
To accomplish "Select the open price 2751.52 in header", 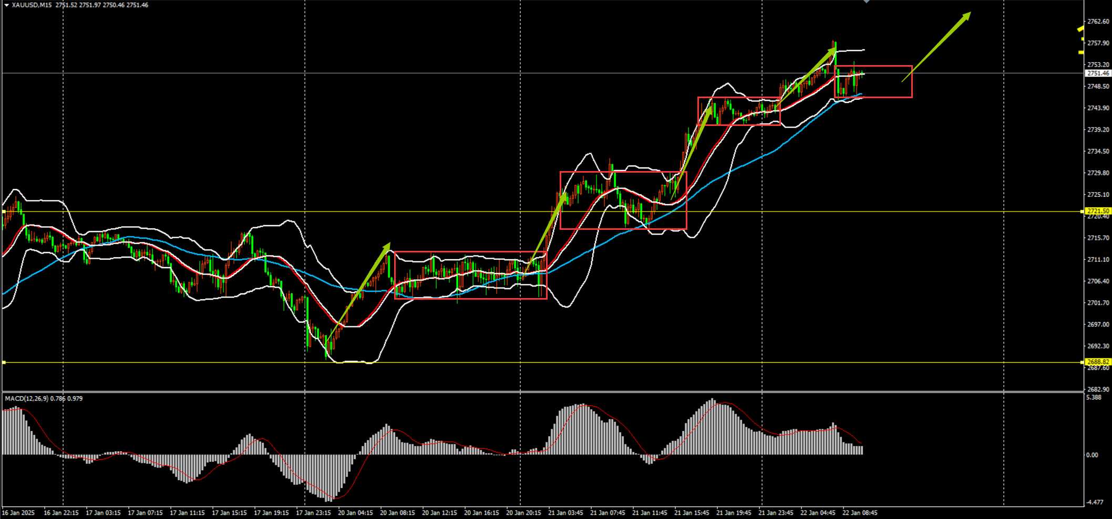I will point(66,5).
